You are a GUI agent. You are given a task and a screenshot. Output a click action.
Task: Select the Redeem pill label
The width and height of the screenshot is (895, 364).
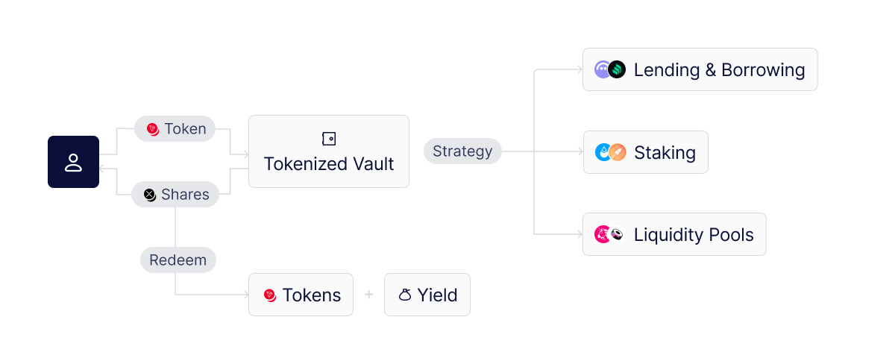click(x=178, y=260)
